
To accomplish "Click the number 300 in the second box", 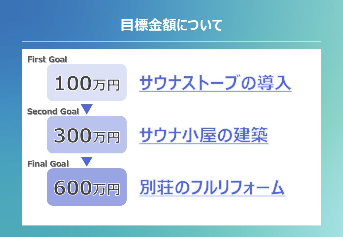I will [73, 135].
